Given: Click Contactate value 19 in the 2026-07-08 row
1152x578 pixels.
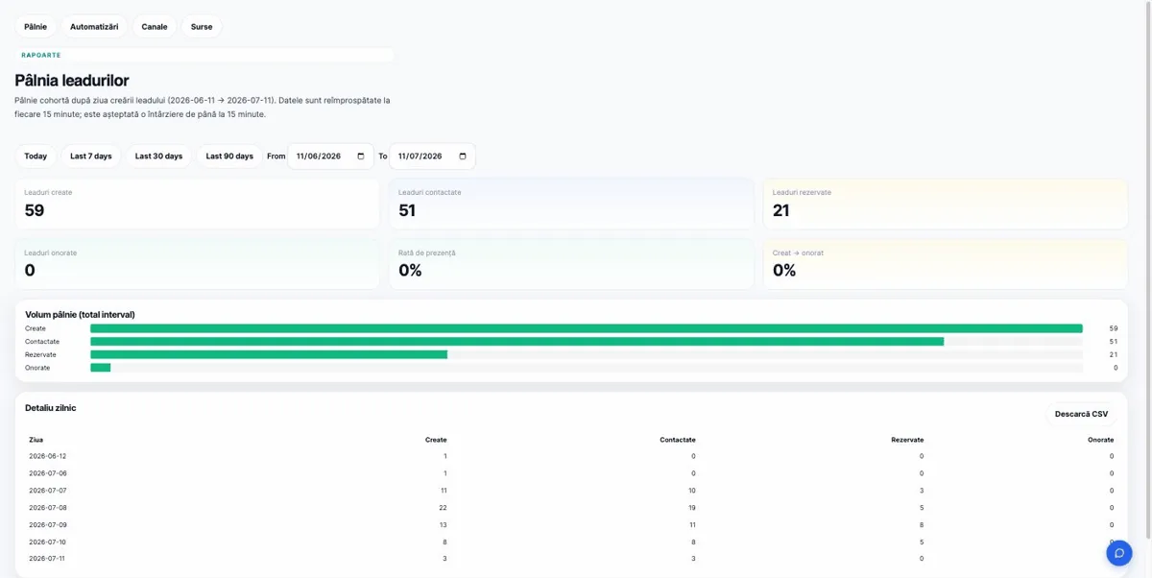Looking at the screenshot, I should (691, 507).
